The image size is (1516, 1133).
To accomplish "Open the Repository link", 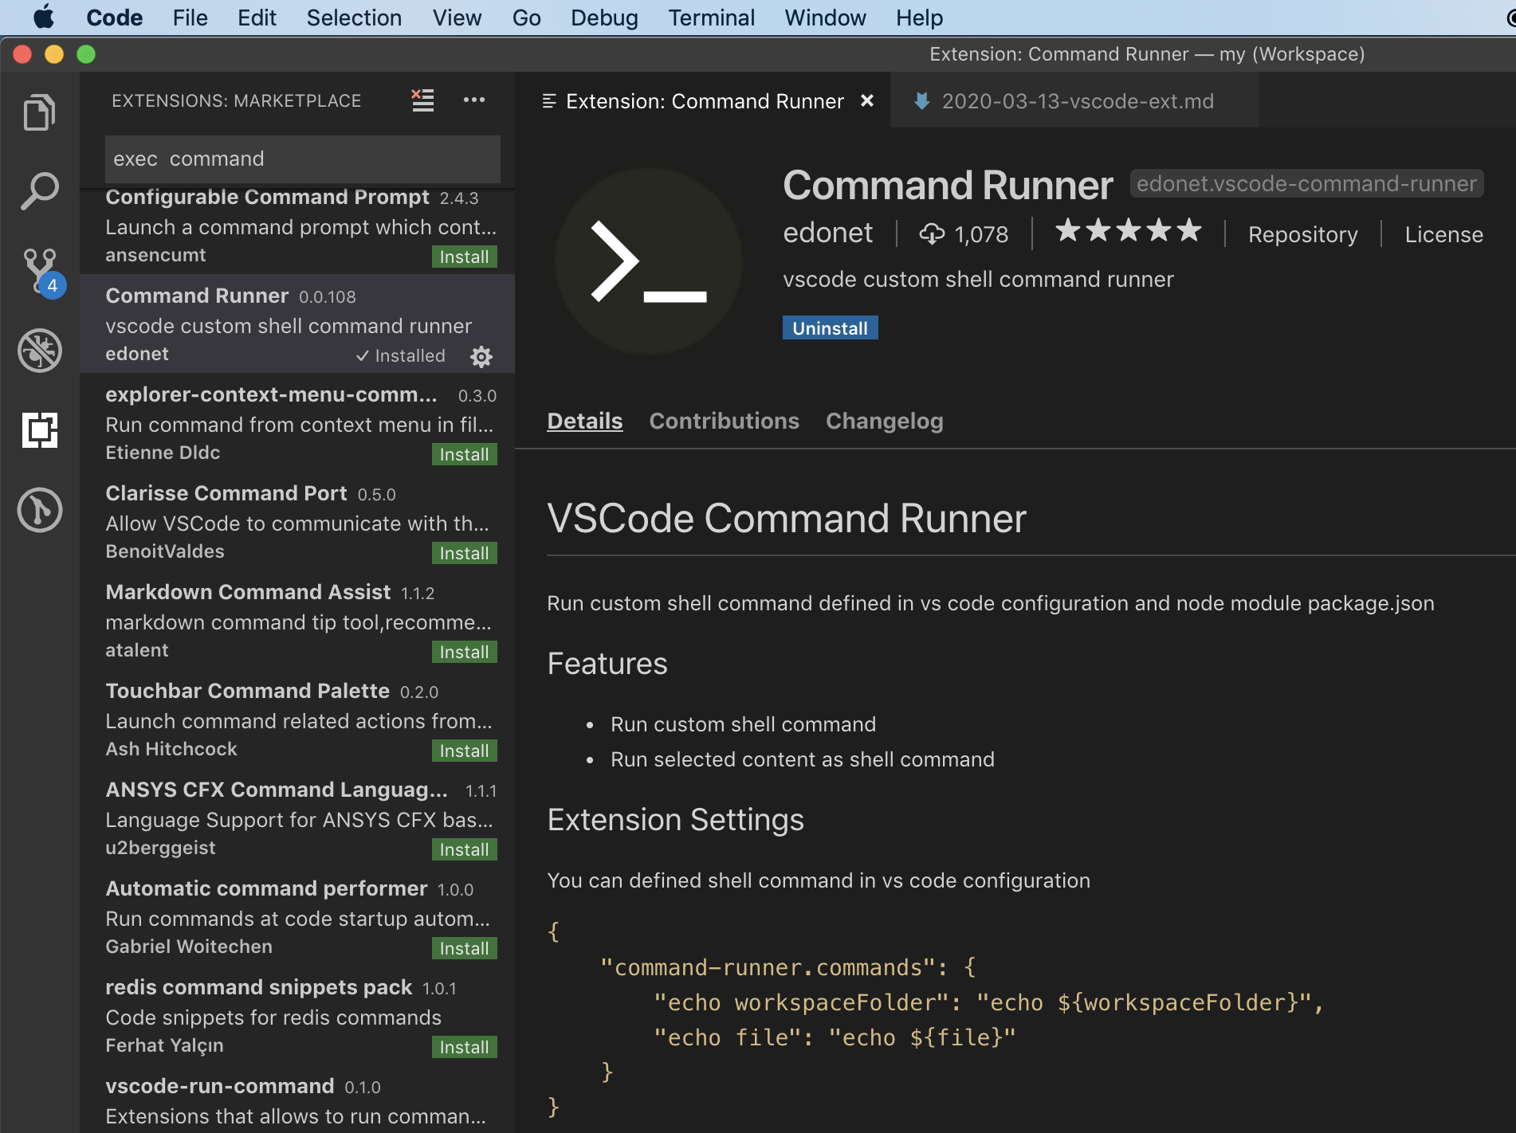I will [1302, 234].
